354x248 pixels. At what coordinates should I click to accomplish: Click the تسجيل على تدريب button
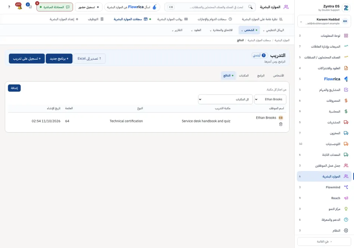pos(27,59)
